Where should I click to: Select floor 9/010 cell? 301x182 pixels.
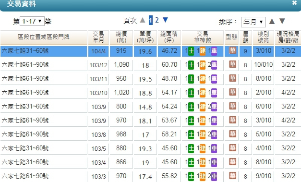point(264,176)
